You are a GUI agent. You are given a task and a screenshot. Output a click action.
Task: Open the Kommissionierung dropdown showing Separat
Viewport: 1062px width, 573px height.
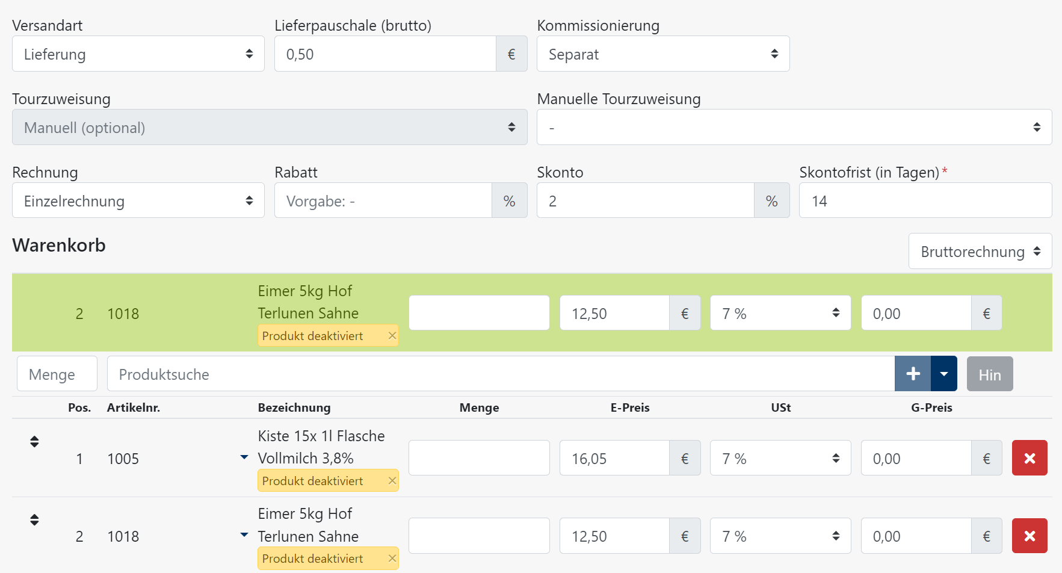663,54
